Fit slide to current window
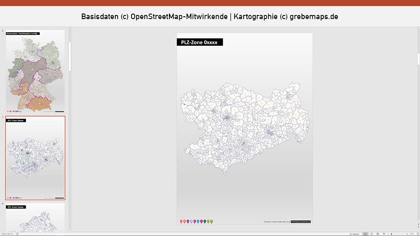Image resolution: width=420 pixels, height=236 pixels. 418,234
